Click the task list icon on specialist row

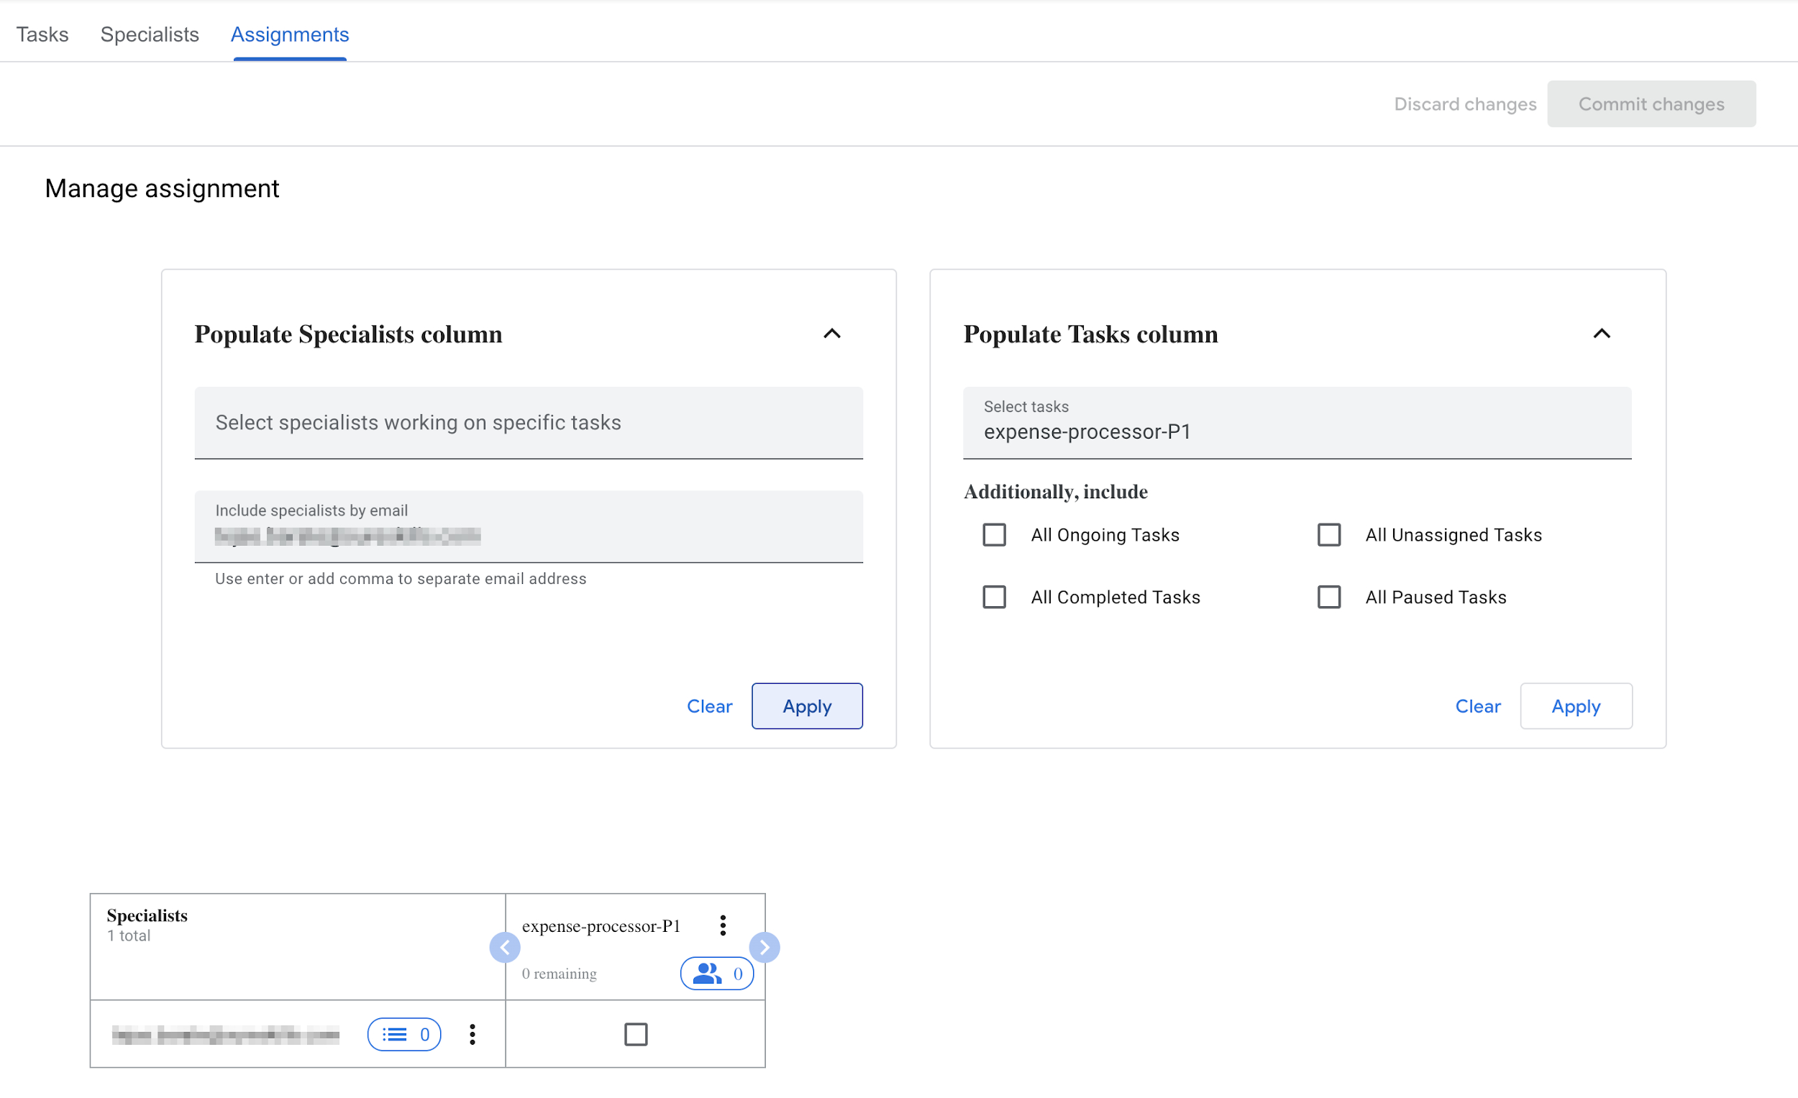[399, 1034]
